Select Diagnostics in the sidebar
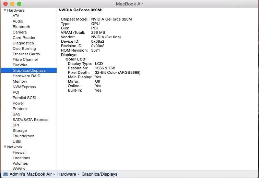The height and width of the screenshot is (178, 259). [x=23, y=43]
